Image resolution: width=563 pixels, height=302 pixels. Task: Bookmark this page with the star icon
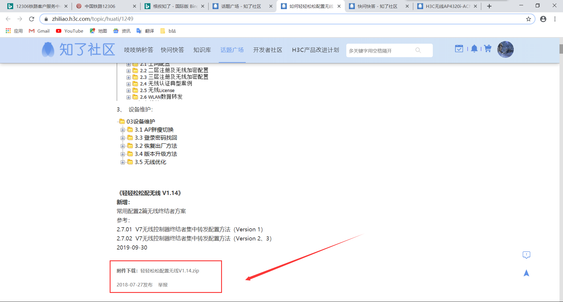[528, 19]
